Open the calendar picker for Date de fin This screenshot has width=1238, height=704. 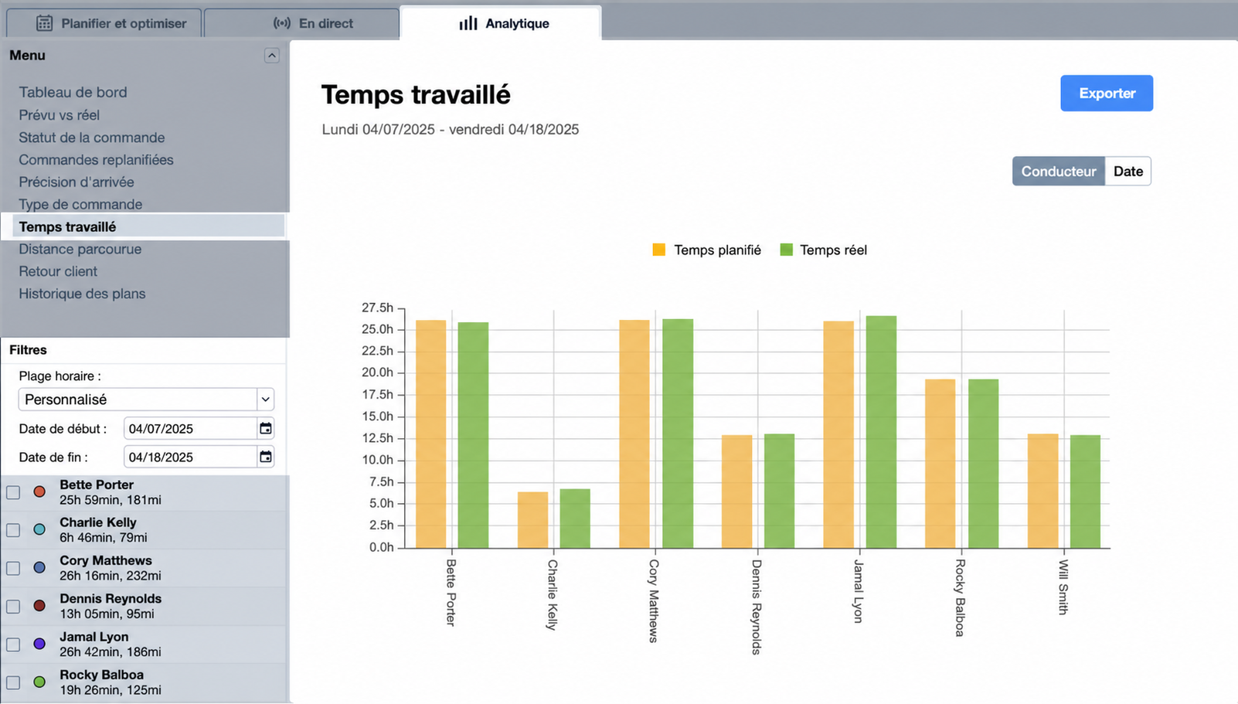coord(265,457)
